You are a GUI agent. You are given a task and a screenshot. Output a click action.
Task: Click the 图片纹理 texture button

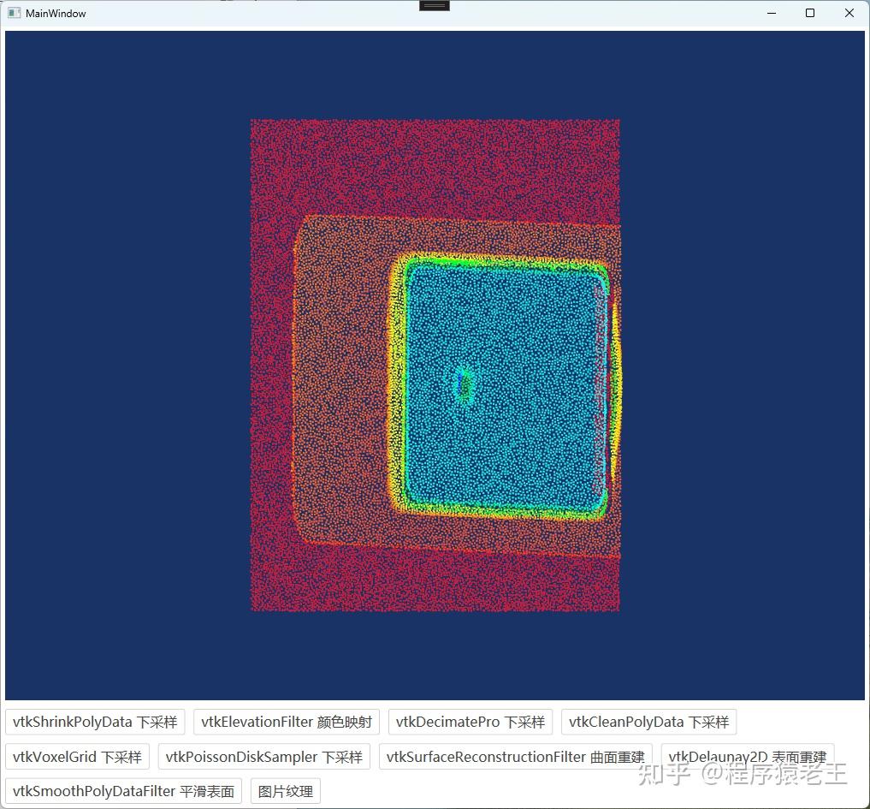click(284, 790)
